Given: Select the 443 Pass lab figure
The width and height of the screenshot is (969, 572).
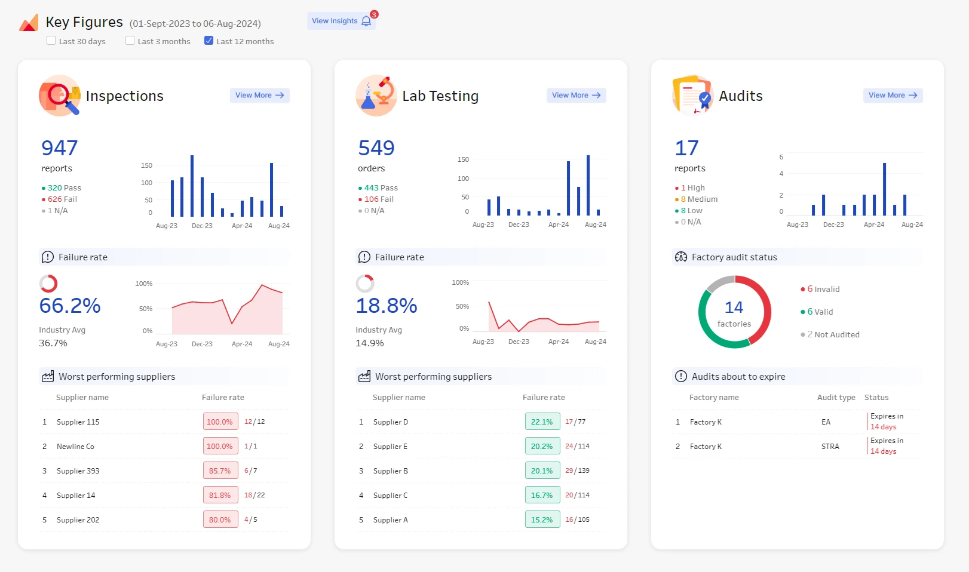Looking at the screenshot, I should tap(378, 188).
